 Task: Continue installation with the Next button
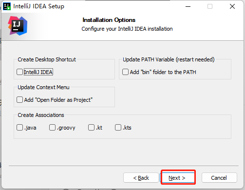coord(177,178)
